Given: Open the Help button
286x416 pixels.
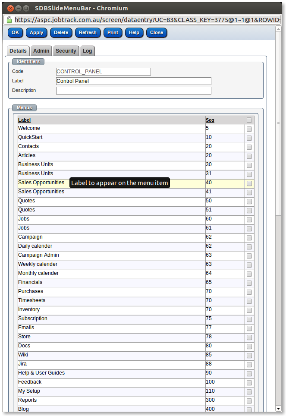Looking at the screenshot, I should pos(134,33).
